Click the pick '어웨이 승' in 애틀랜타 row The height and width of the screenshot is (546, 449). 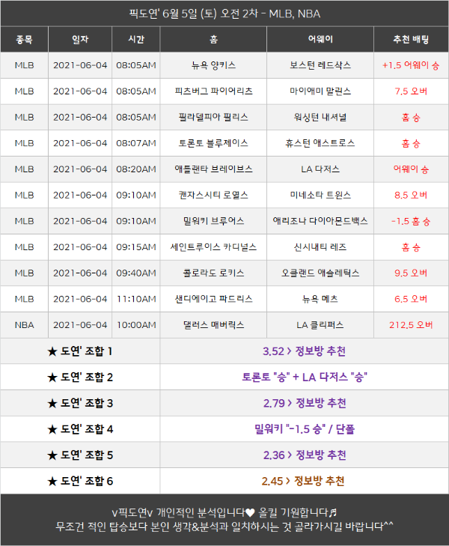click(411, 169)
